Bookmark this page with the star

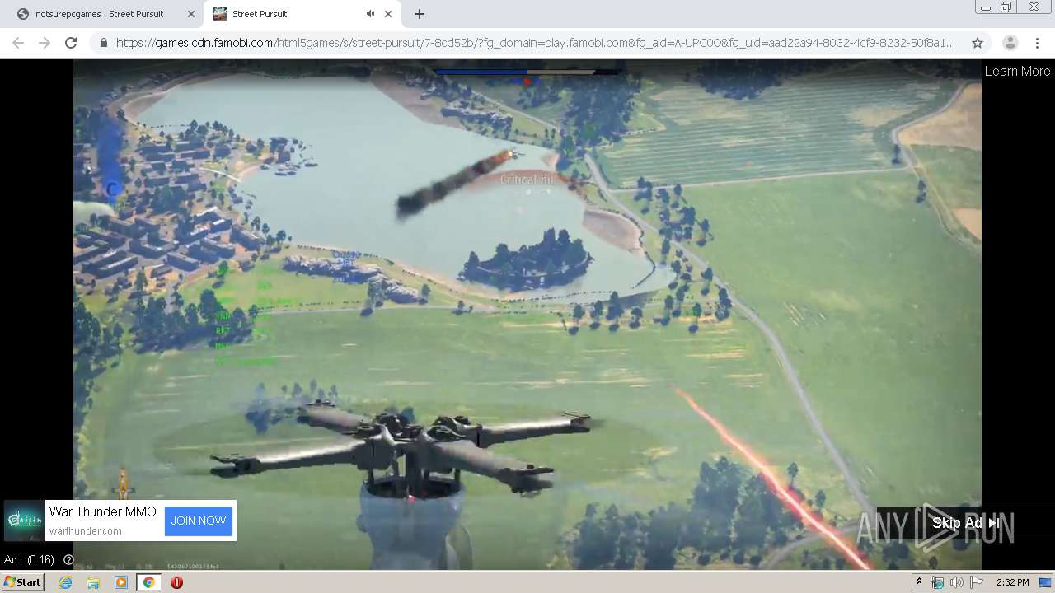[978, 43]
